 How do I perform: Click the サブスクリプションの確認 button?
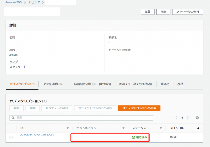tap(95, 108)
